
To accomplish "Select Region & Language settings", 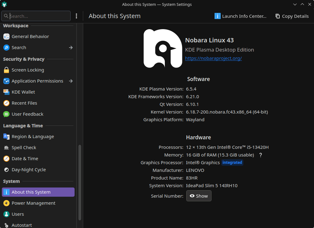I will coord(33,137).
